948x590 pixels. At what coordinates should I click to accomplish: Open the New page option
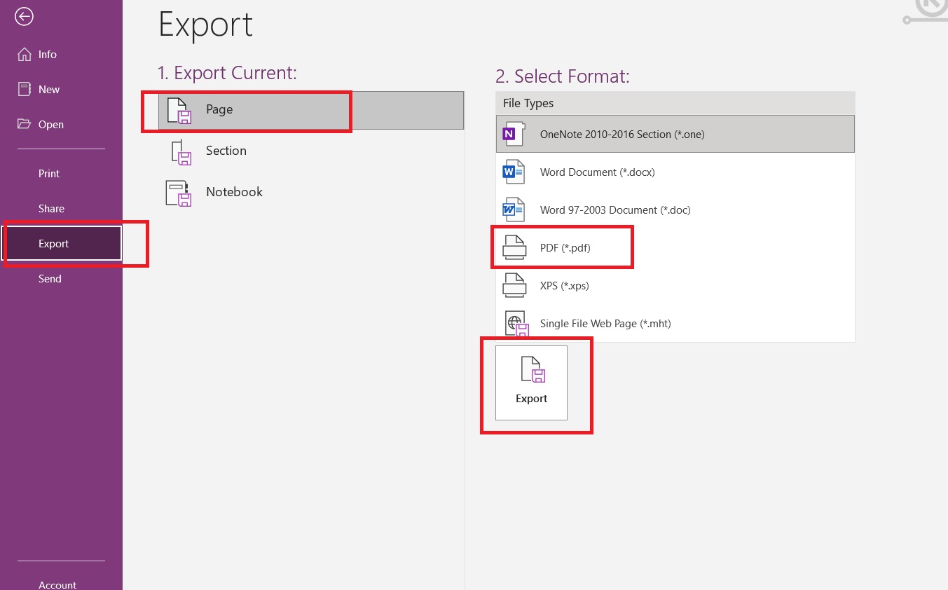[48, 89]
